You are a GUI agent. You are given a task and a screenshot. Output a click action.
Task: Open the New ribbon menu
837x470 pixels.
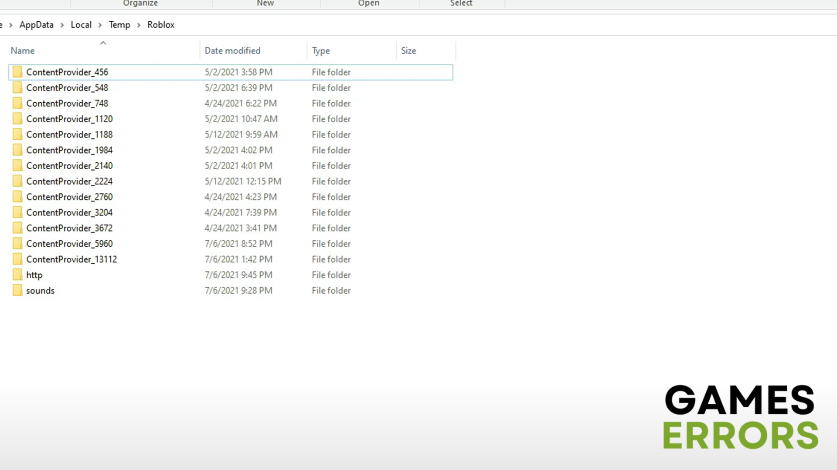[x=265, y=3]
